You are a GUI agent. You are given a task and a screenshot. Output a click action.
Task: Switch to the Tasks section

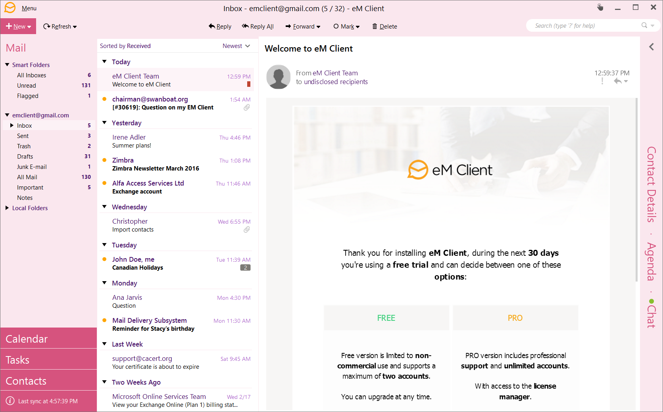[48, 360]
